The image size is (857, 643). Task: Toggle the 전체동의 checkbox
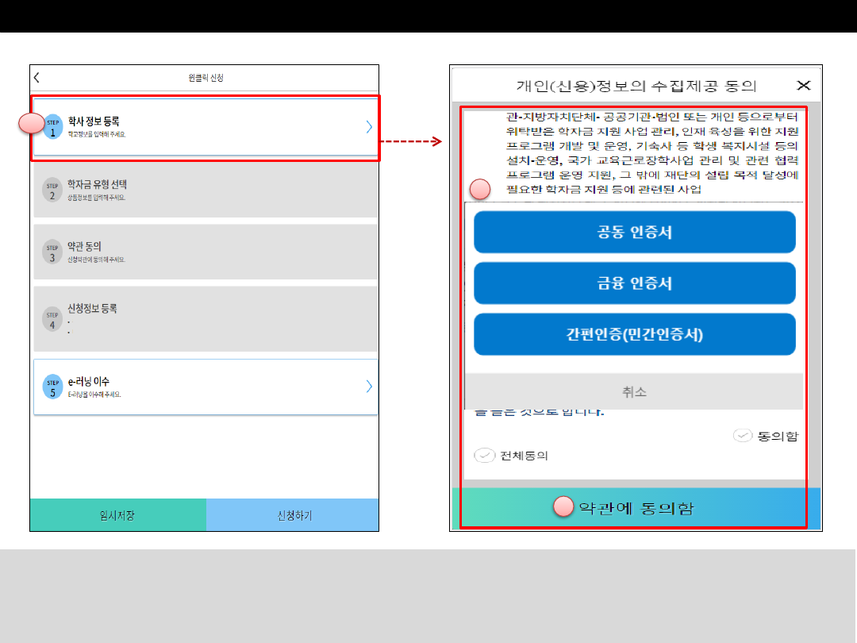click(484, 456)
